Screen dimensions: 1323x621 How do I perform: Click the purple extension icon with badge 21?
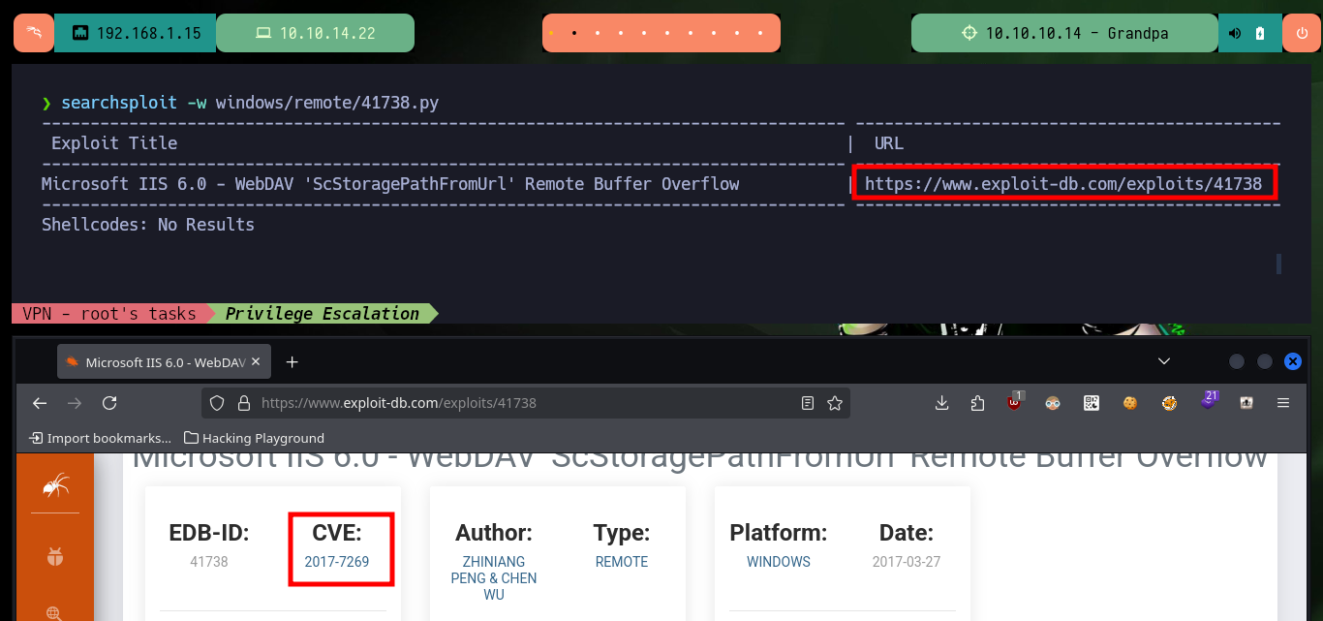point(1209,400)
